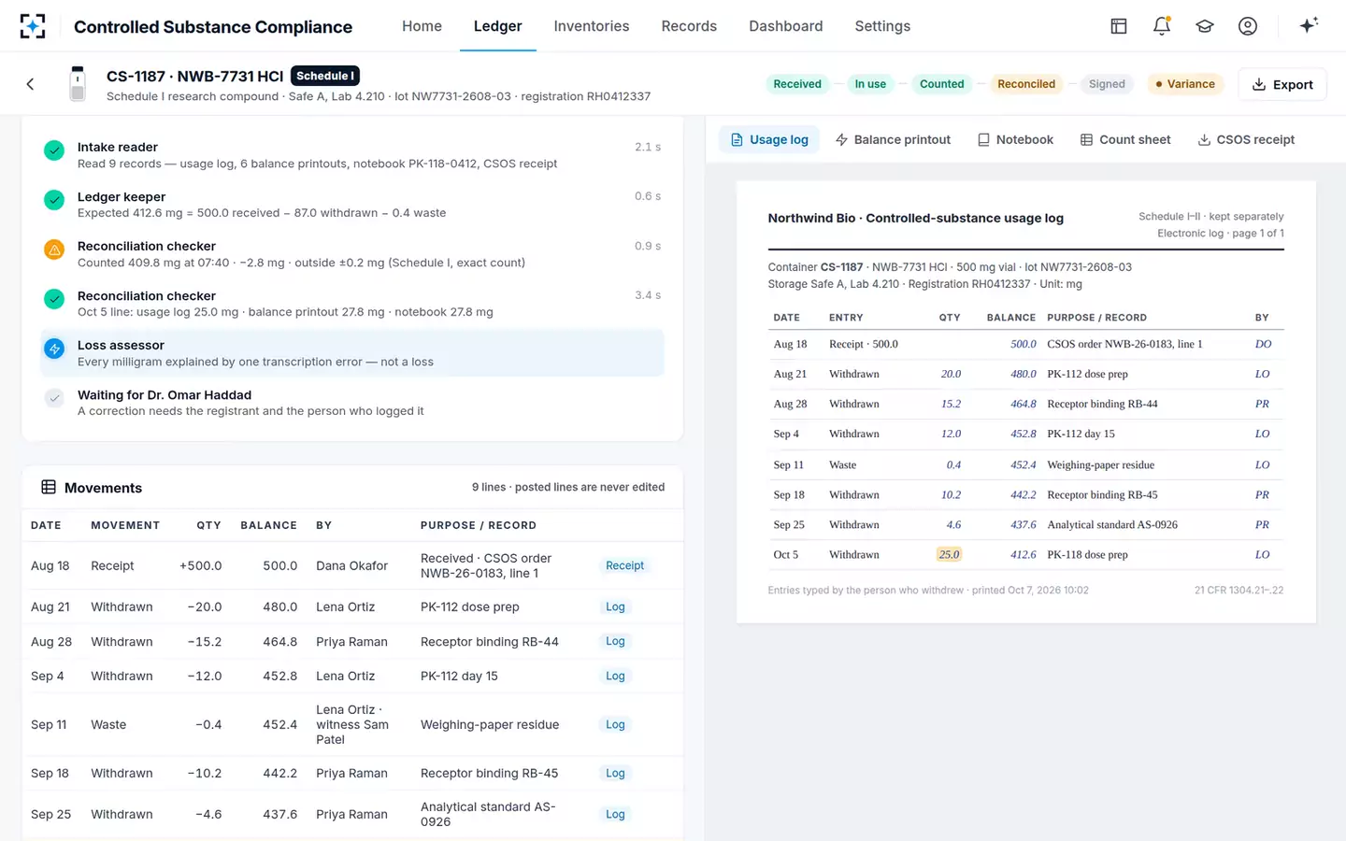Open the Log link on Sep 4 row

(x=615, y=676)
